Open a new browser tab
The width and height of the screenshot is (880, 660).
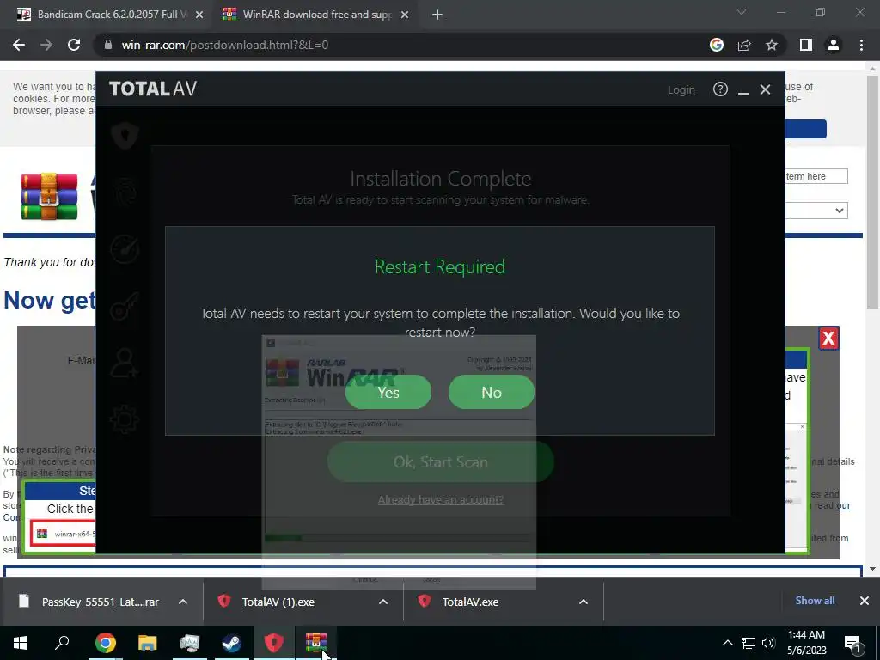[437, 15]
